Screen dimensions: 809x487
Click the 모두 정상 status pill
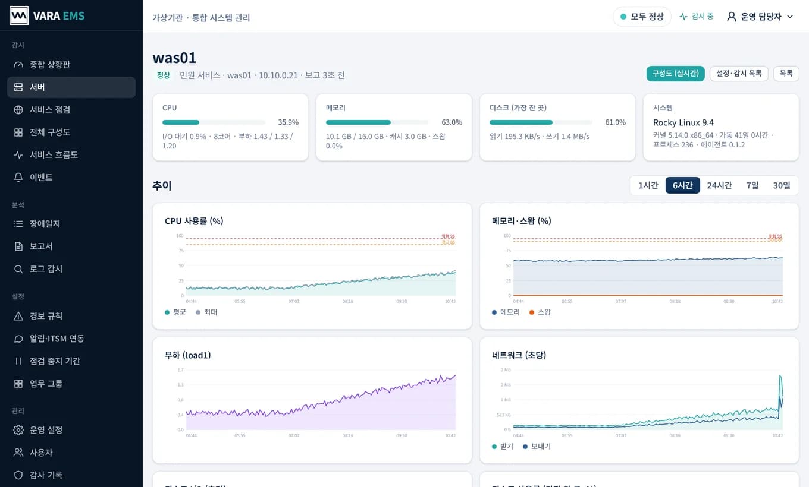pyautogui.click(x=642, y=17)
